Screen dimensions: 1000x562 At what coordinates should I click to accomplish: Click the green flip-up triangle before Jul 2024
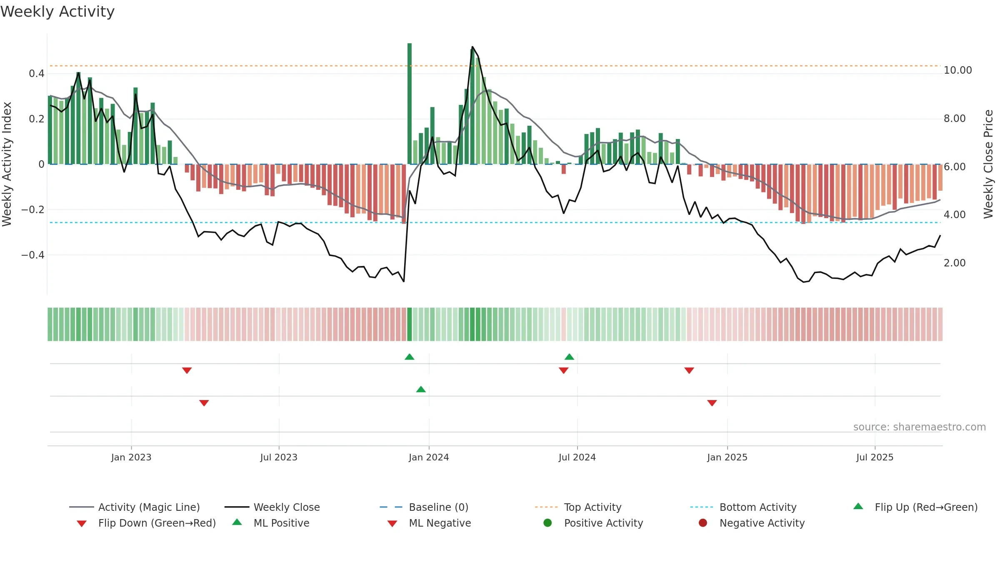(x=570, y=357)
